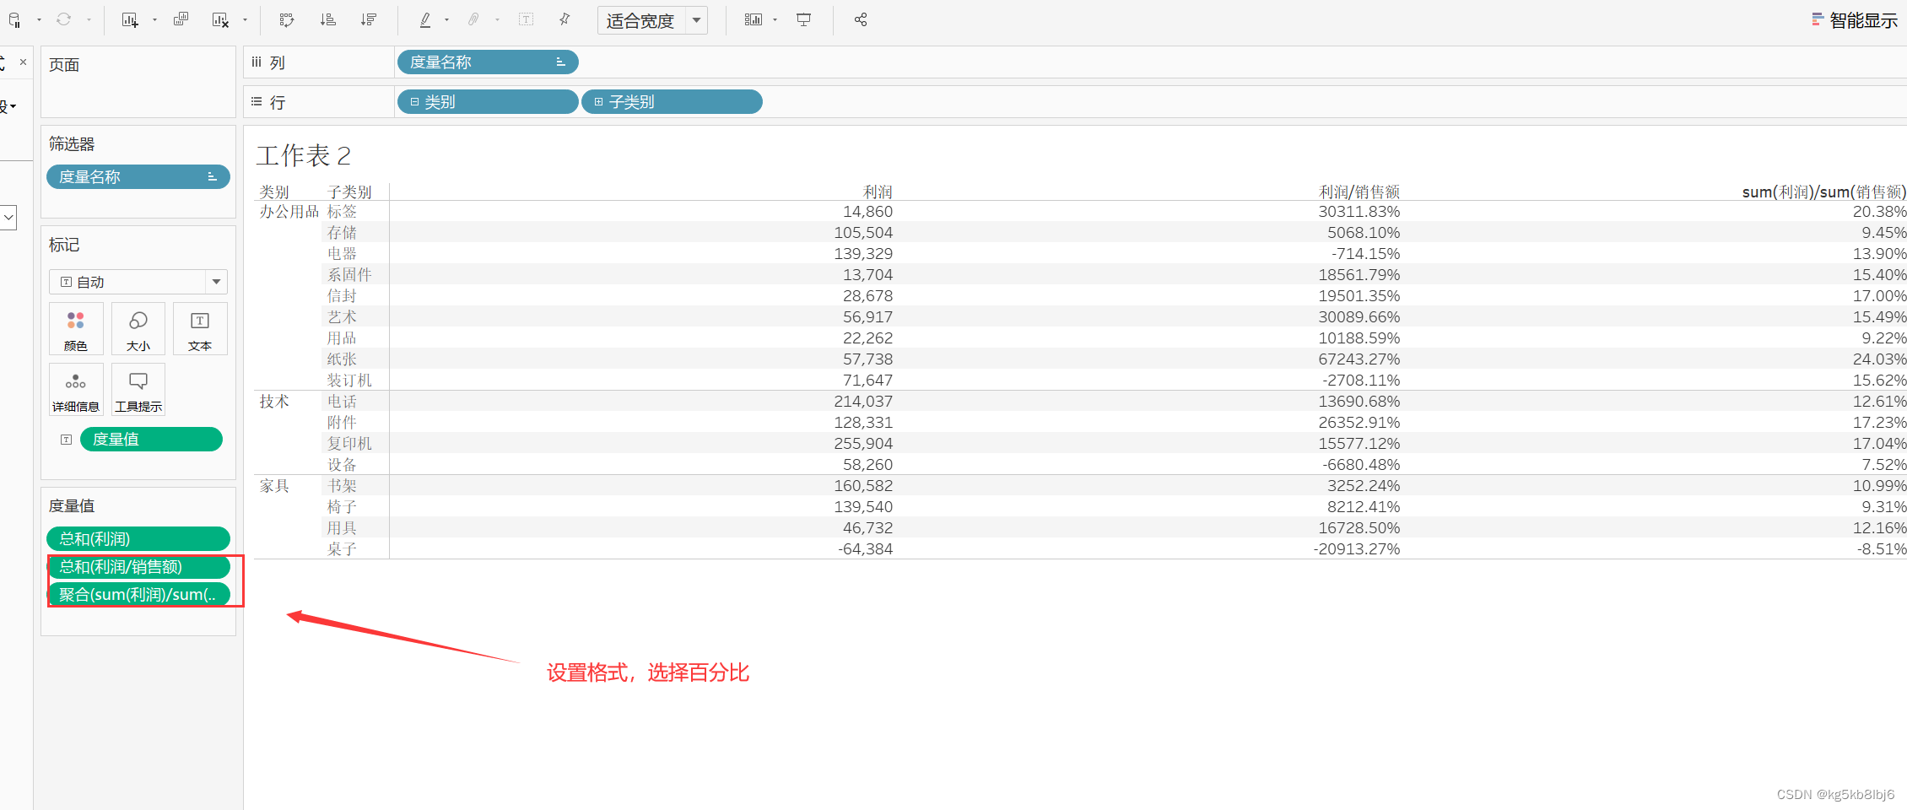The height and width of the screenshot is (810, 1907).
Task: Expand 子类别 pill plus sign
Action: [598, 102]
